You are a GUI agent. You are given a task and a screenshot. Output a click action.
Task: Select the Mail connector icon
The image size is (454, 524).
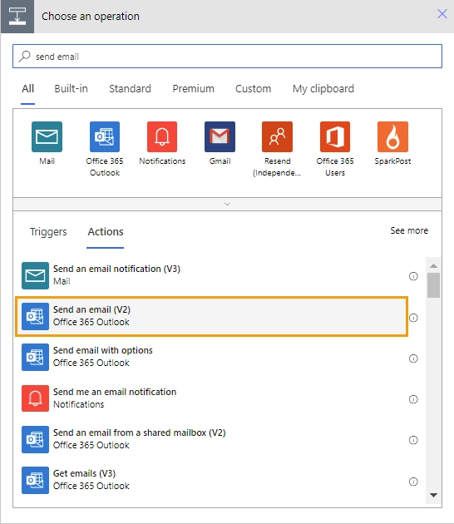(47, 136)
